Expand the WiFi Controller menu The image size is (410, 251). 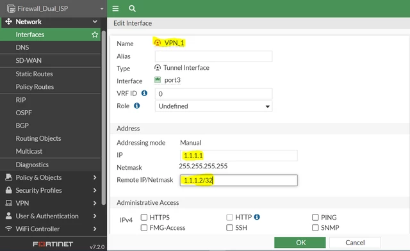[x=95, y=229]
